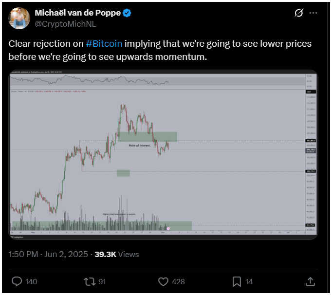Like the tweet with heart icon

point(163,282)
